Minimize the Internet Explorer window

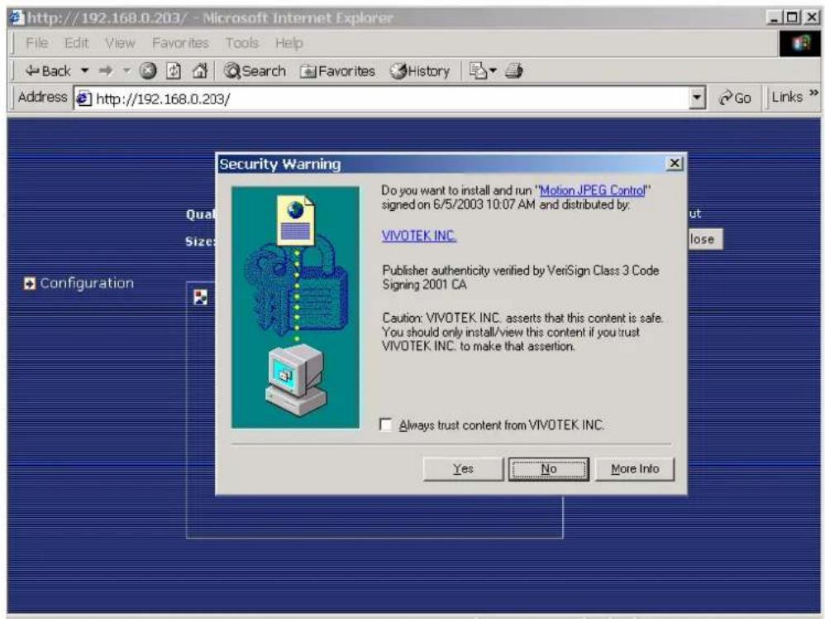point(774,18)
